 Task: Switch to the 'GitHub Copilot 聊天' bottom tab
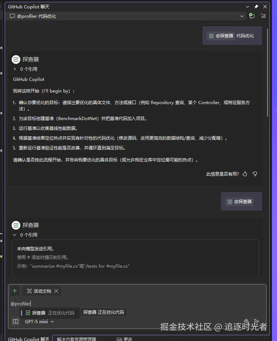point(29,338)
